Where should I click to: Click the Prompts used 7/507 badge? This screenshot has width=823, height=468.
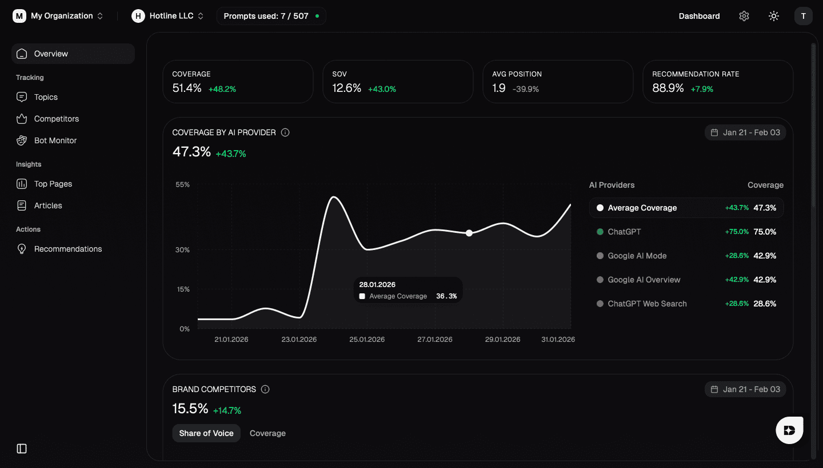coord(271,16)
